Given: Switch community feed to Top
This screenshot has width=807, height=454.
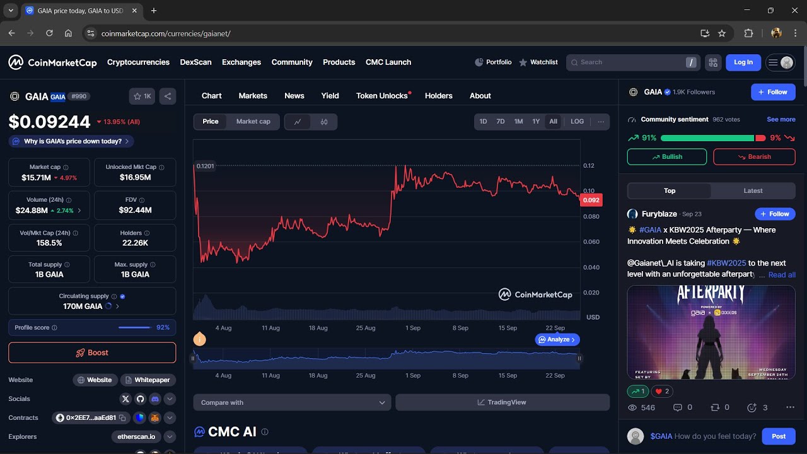Looking at the screenshot, I should coord(670,191).
